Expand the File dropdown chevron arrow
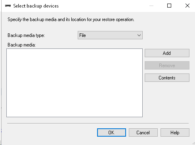 pos(139,35)
